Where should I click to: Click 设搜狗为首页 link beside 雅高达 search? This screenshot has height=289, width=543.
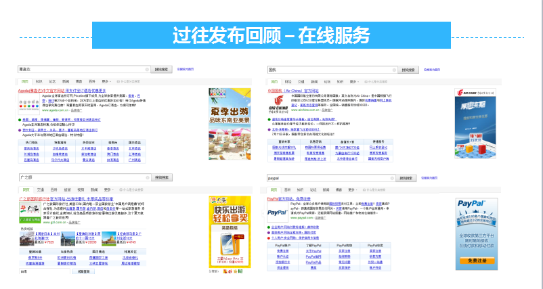click(x=186, y=69)
